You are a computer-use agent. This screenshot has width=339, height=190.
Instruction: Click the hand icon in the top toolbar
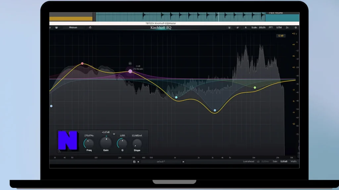90,28
